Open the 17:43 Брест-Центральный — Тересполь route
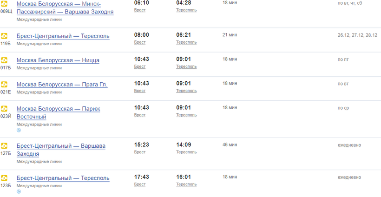The width and height of the screenshot is (381, 197). click(63, 178)
